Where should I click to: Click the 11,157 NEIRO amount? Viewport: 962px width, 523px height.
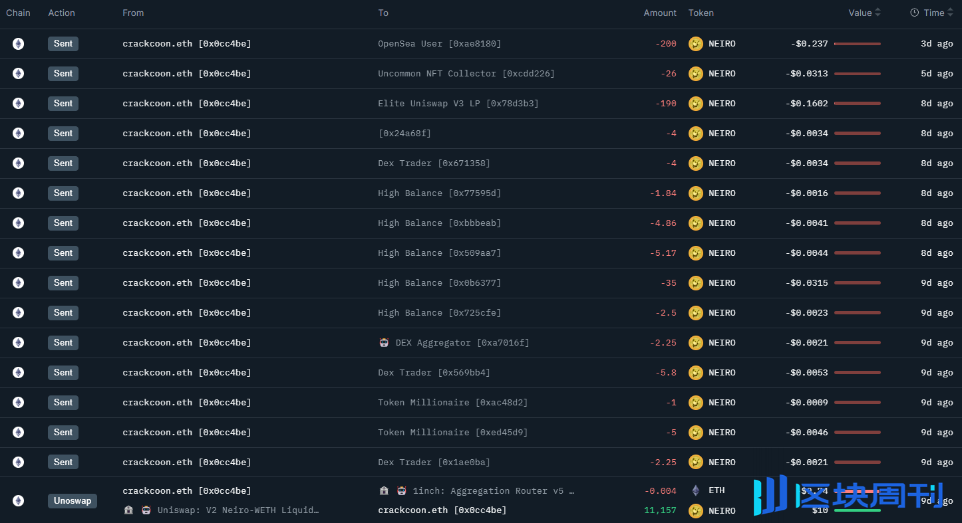660,510
